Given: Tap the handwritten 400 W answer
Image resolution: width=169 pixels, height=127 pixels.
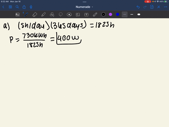Looking at the screenshot, I should click(x=69, y=38).
